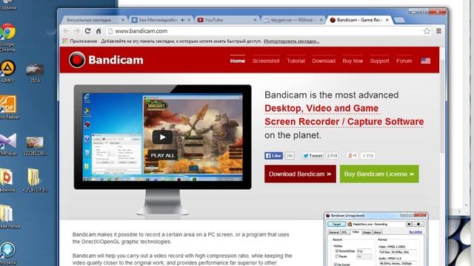The width and height of the screenshot is (474, 266).
Task: Open the Download nav item
Action: (x=324, y=61)
